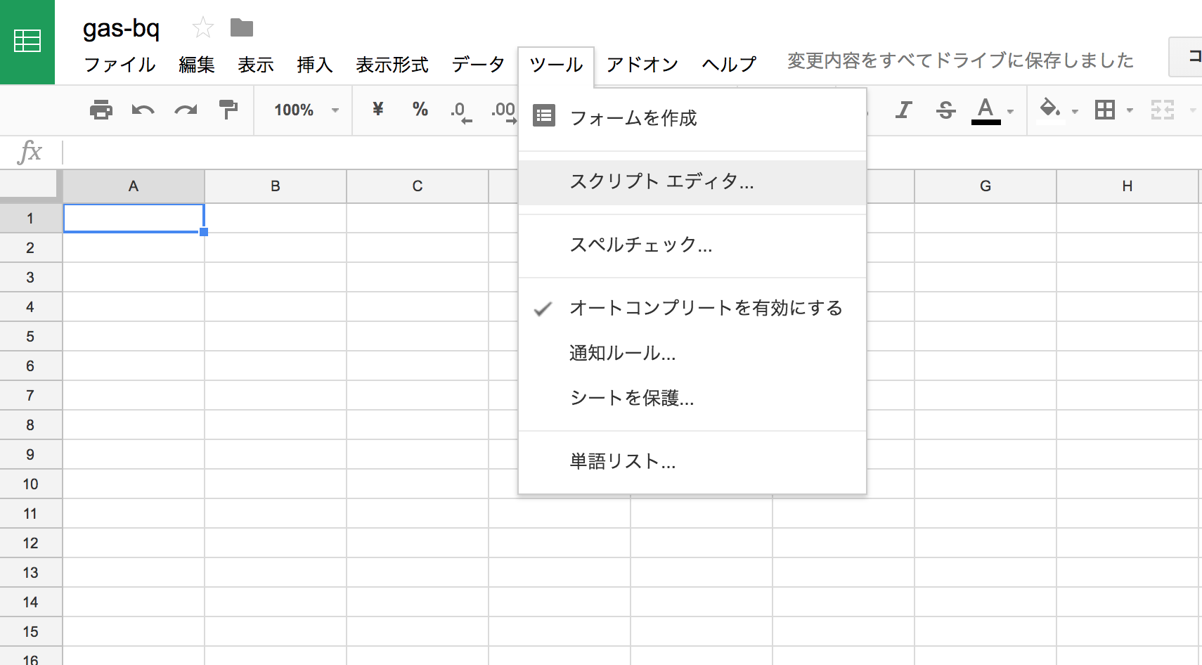The height and width of the screenshot is (665, 1202).
Task: Click the formula bar input
Action: tap(633, 152)
